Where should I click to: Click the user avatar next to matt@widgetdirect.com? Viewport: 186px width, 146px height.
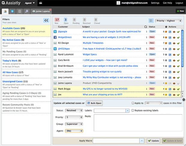[x=118, y=3]
